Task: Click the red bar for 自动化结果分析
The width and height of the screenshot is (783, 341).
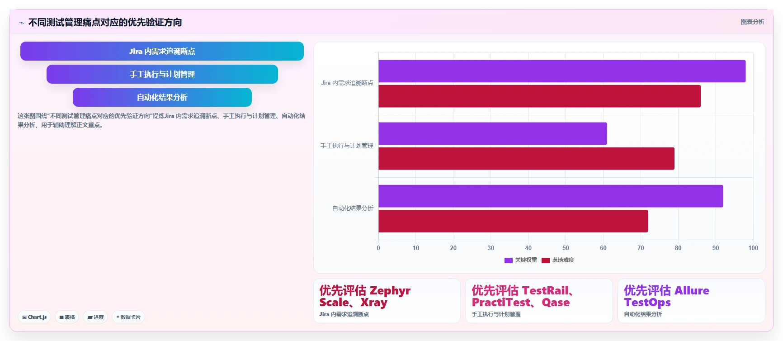Action: pos(513,221)
